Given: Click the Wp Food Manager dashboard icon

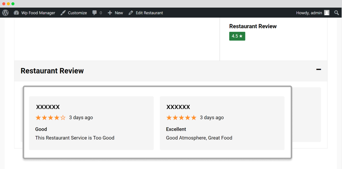Looking at the screenshot, I should point(16,13).
